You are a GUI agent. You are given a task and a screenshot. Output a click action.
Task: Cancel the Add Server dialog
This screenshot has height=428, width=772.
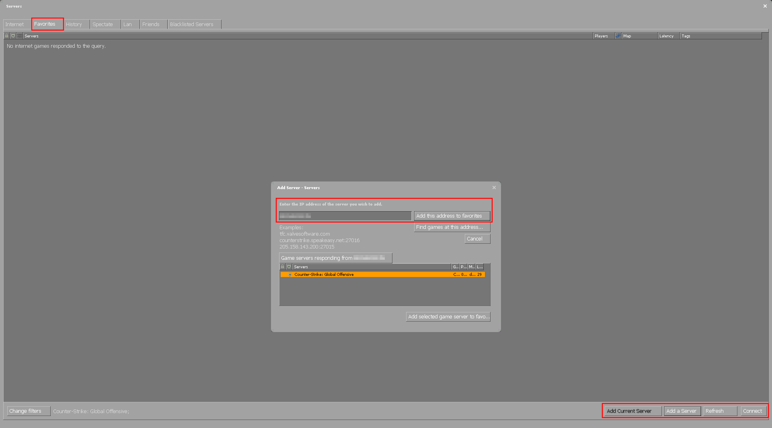pyautogui.click(x=477, y=239)
